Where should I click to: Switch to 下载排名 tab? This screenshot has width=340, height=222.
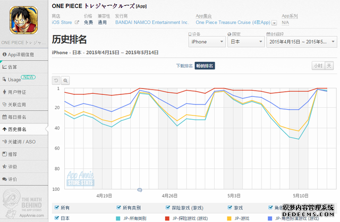pyautogui.click(x=184, y=66)
